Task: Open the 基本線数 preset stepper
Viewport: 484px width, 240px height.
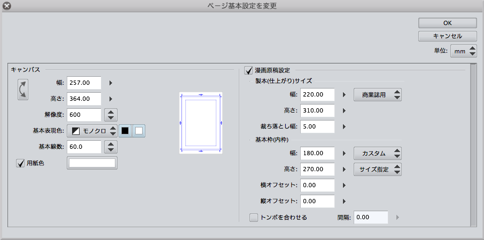Action: click(111, 147)
